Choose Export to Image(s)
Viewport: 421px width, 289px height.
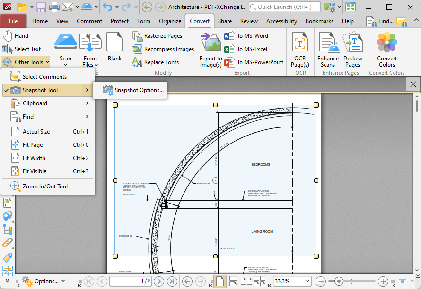coord(211,50)
